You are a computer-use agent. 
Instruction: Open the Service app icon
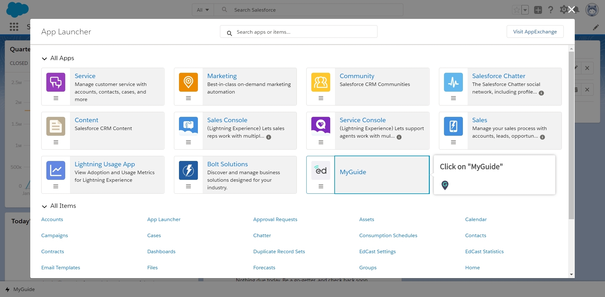point(56,82)
